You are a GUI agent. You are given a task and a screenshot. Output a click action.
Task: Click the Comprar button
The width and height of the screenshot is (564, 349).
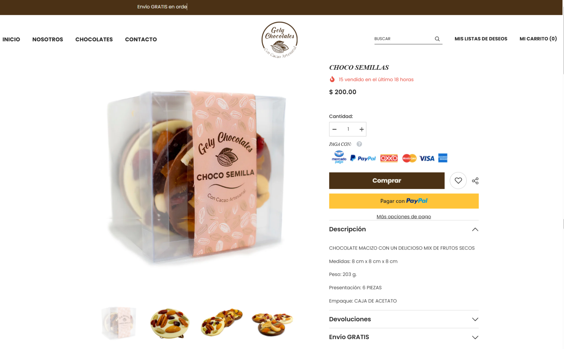point(387,181)
